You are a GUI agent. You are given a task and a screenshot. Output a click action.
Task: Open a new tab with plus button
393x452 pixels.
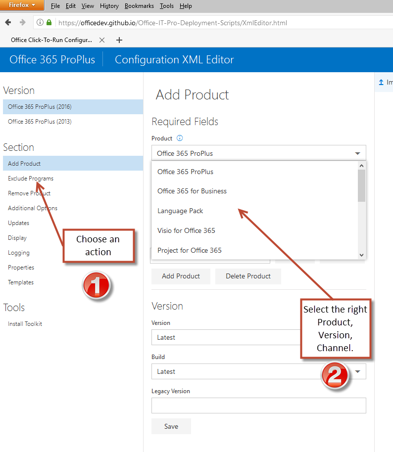click(119, 40)
